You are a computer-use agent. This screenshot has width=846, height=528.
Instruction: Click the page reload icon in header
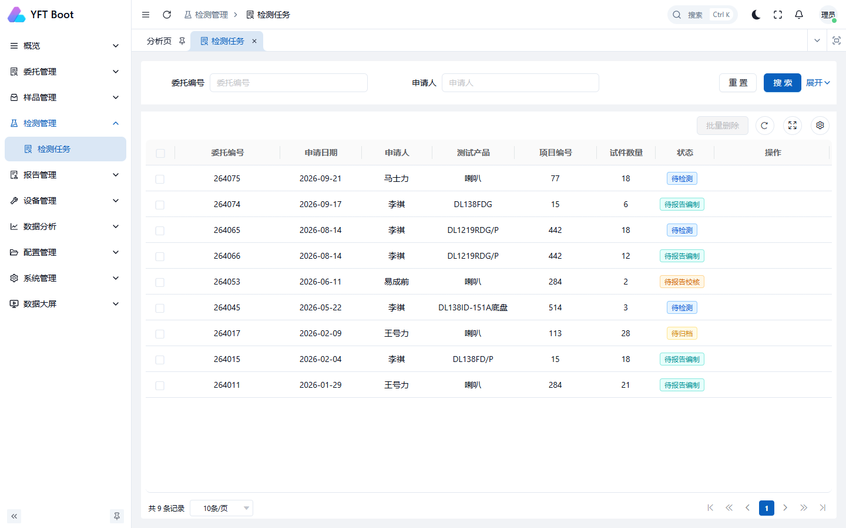click(x=167, y=15)
